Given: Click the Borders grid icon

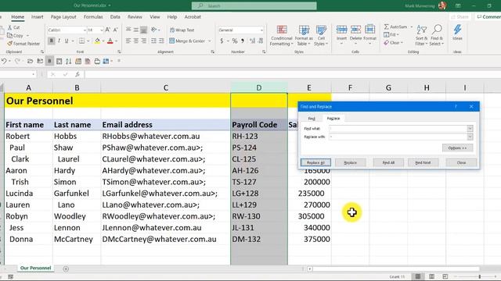Looking at the screenshot, I should click(81, 41).
